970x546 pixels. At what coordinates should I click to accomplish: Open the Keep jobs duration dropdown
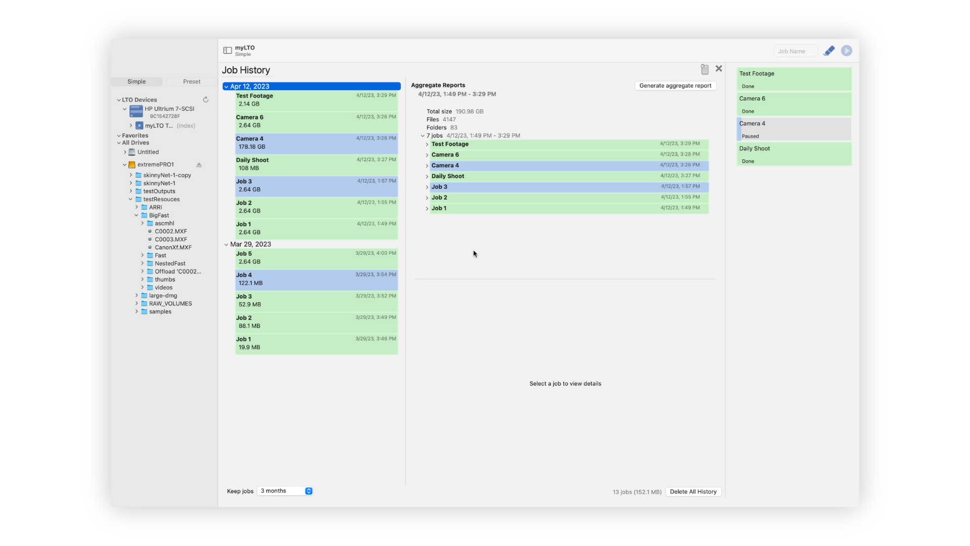(284, 490)
